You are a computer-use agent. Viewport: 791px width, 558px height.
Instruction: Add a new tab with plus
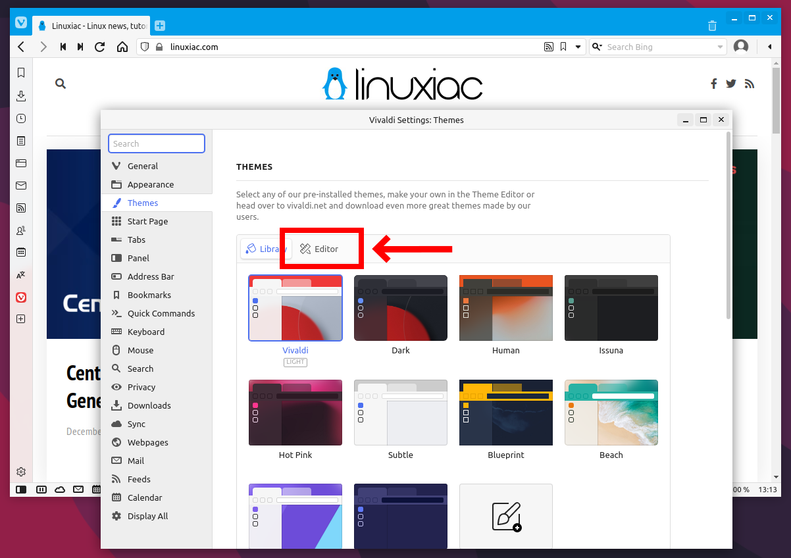[x=160, y=26]
